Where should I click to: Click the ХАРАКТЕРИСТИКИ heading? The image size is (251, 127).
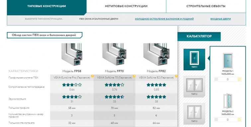[x=23, y=71]
